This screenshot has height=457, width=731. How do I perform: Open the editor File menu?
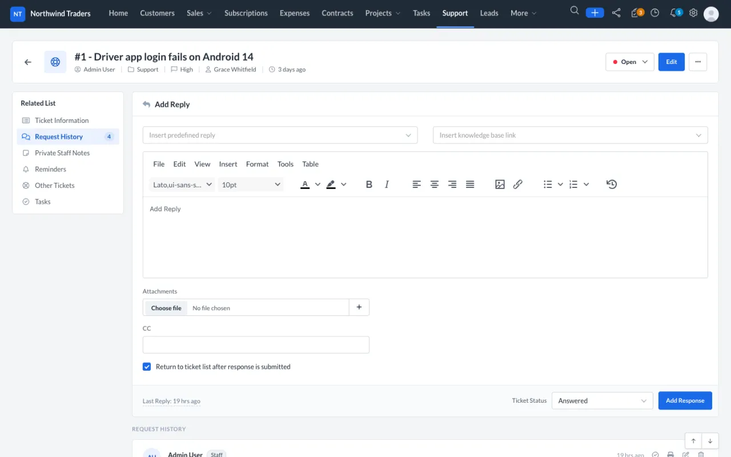159,164
